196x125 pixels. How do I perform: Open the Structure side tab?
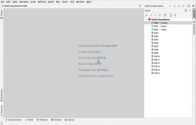(x=1, y=111)
